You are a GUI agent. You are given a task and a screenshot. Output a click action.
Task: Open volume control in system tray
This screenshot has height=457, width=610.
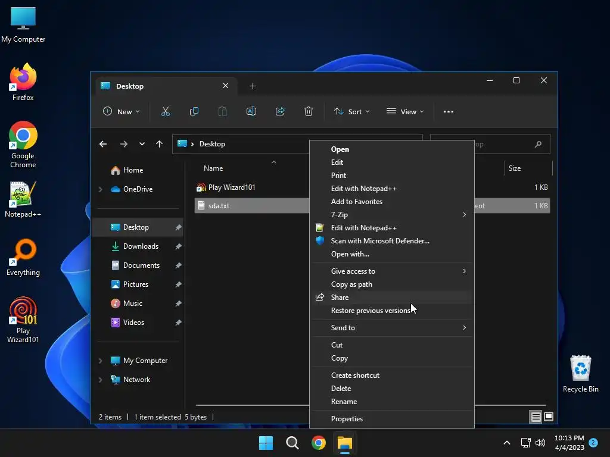coord(540,443)
